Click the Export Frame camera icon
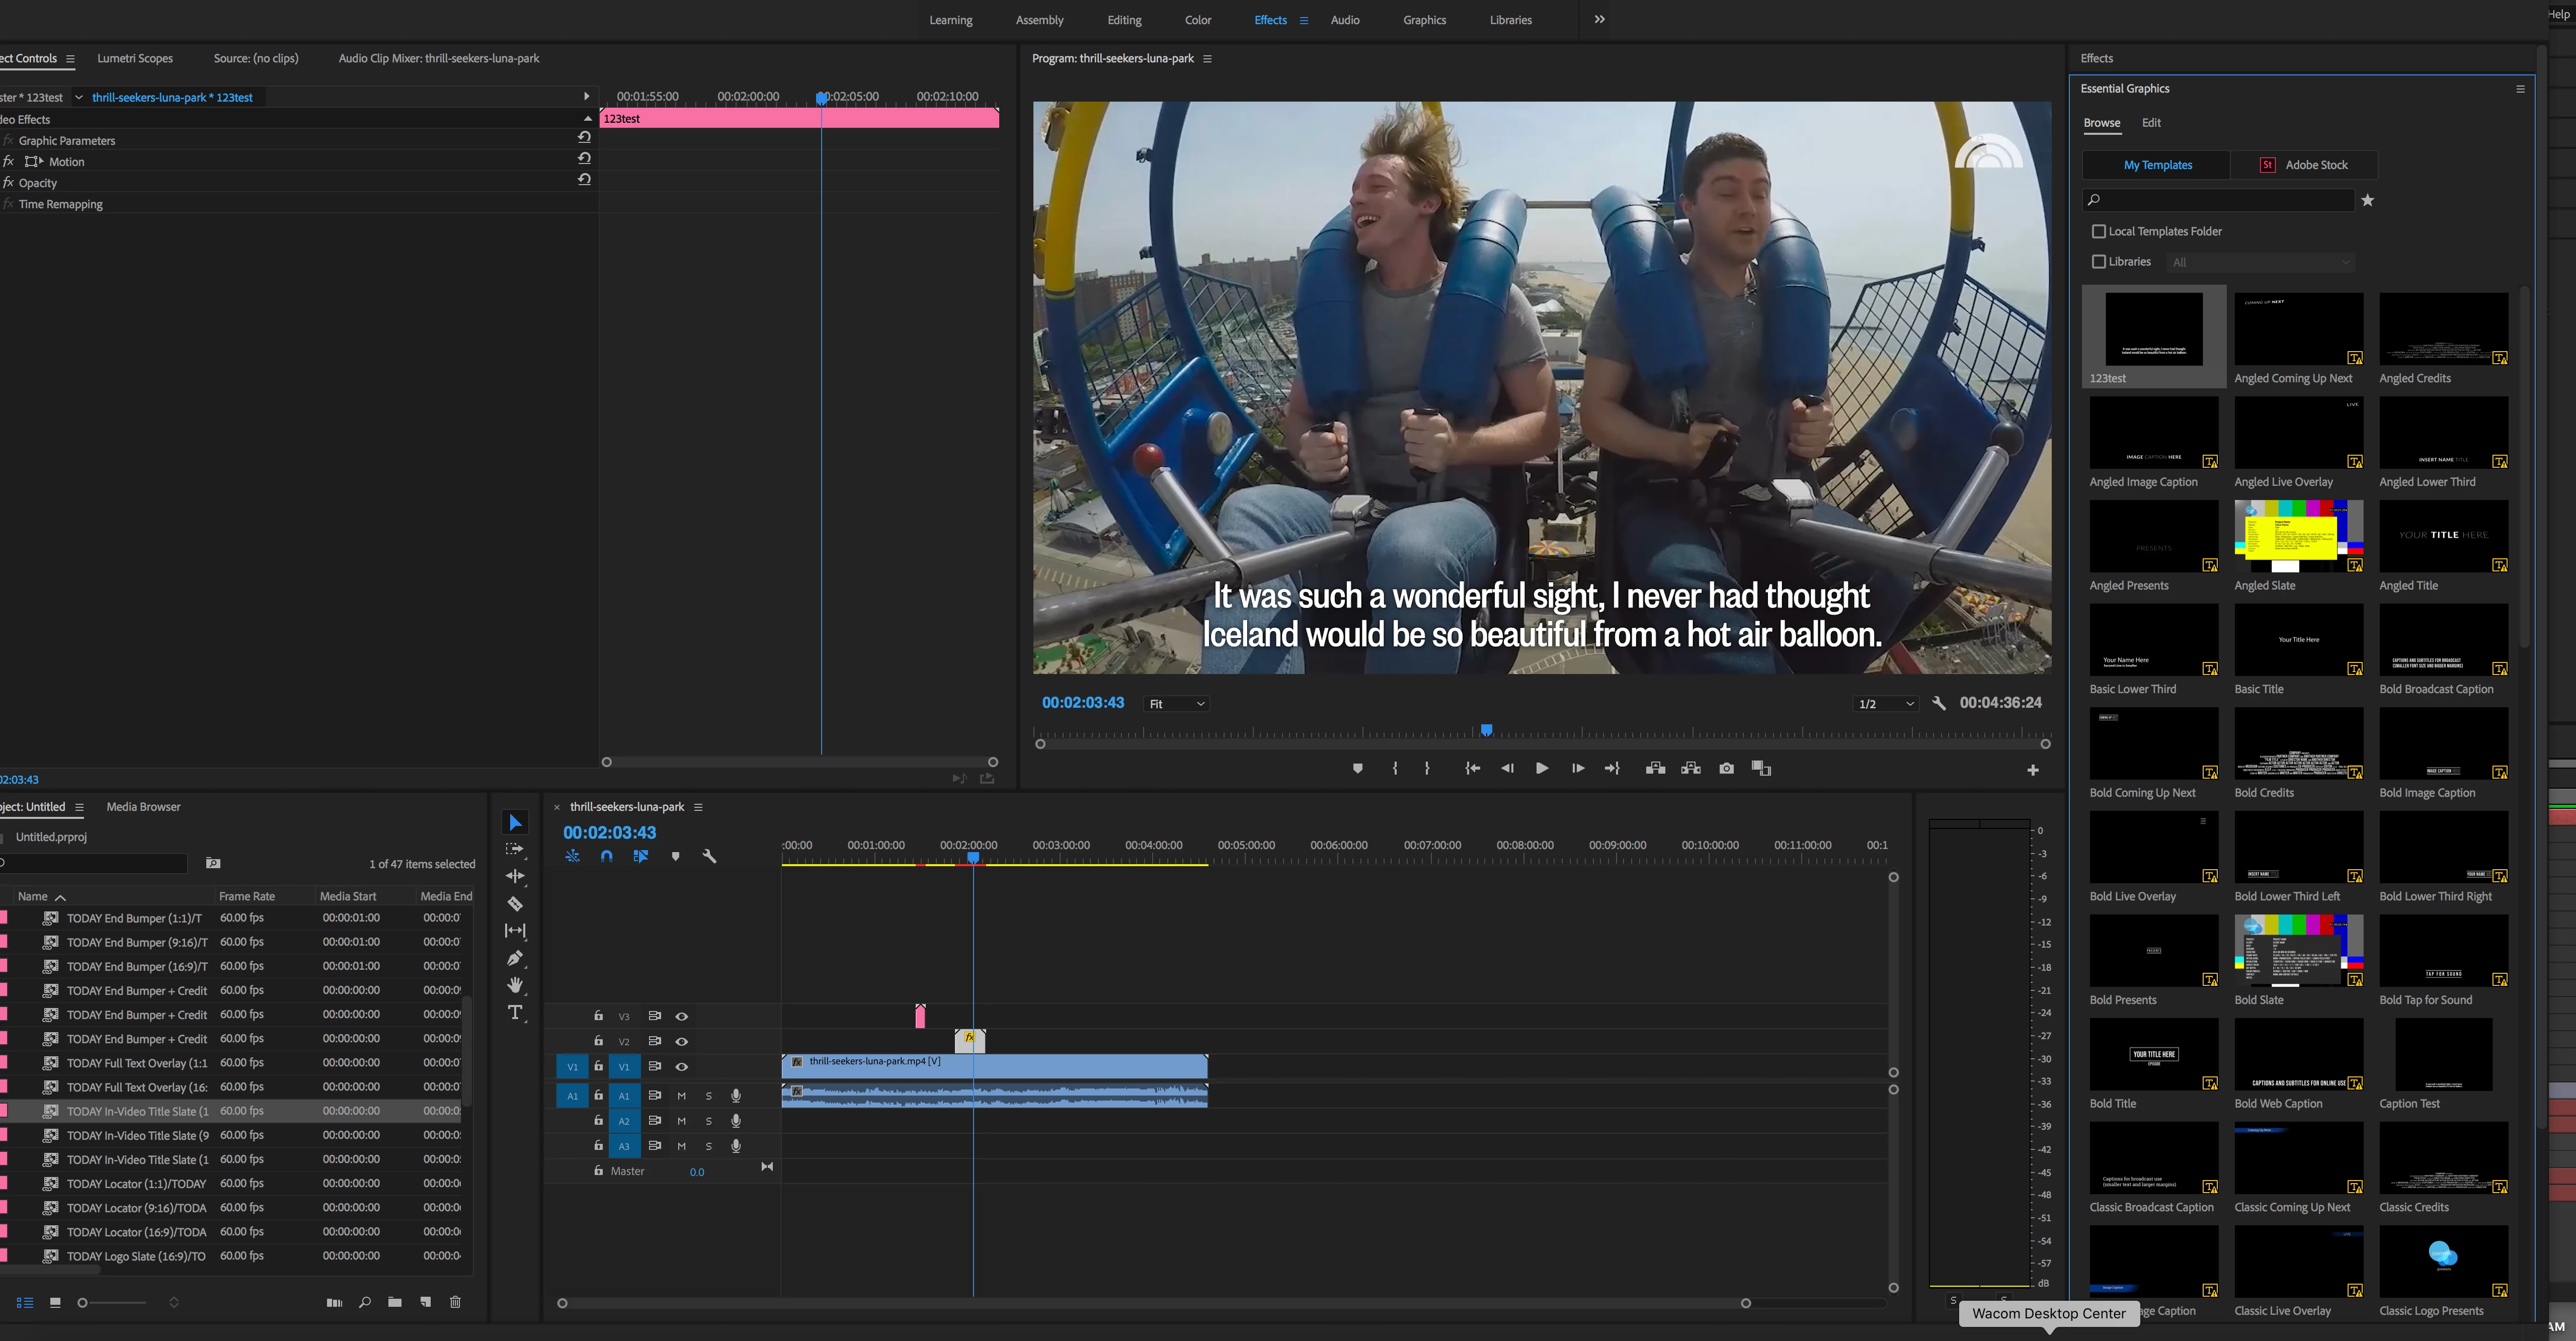Screen dimensions: 2576x1341 (1726, 768)
